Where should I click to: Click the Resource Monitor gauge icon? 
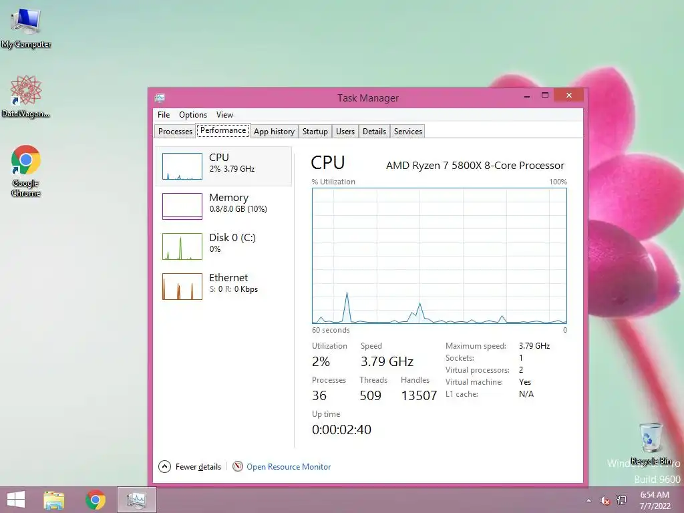point(238,467)
